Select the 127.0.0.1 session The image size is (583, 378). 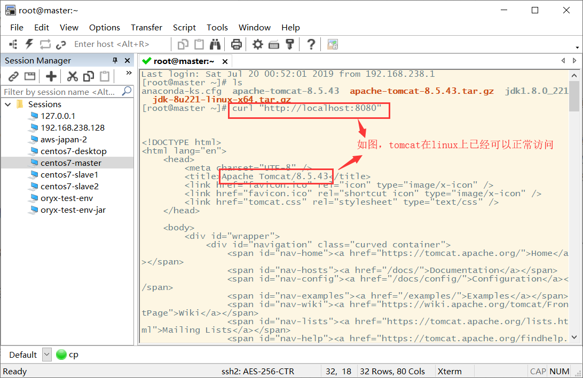[58, 116]
